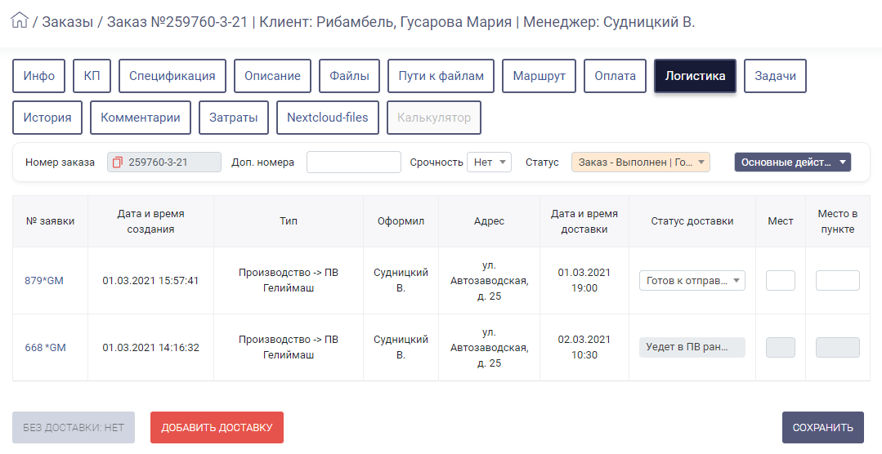
Task: Open the Файлы tab
Action: [349, 76]
